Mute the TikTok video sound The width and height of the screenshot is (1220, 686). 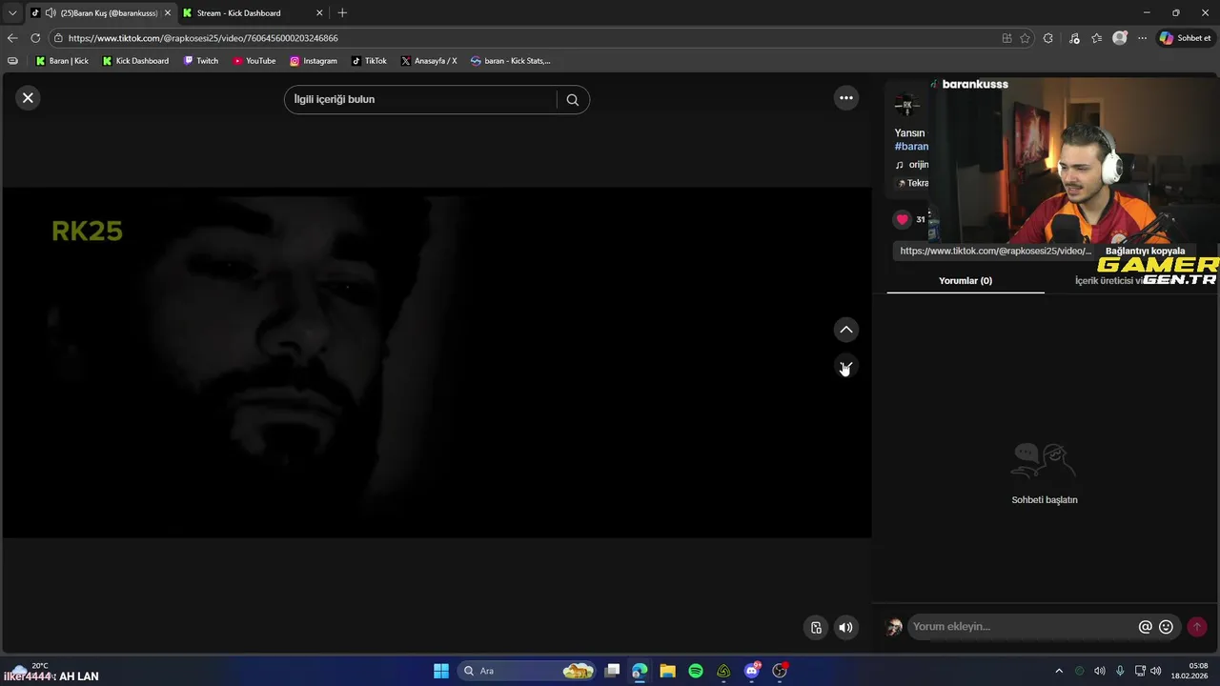tap(845, 627)
